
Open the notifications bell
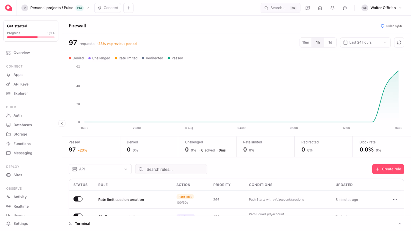[332, 8]
